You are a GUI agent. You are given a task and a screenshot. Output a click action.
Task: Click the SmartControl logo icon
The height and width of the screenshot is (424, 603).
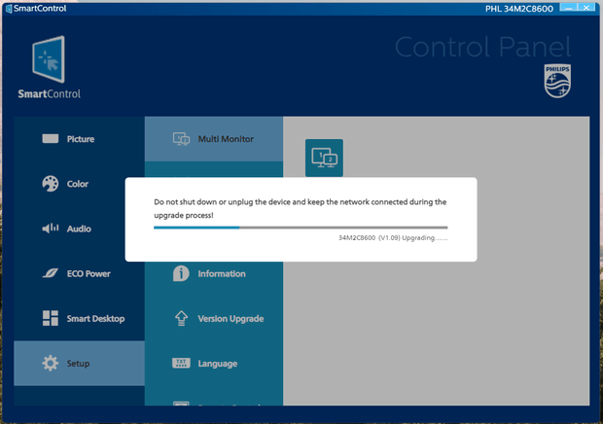(x=49, y=59)
